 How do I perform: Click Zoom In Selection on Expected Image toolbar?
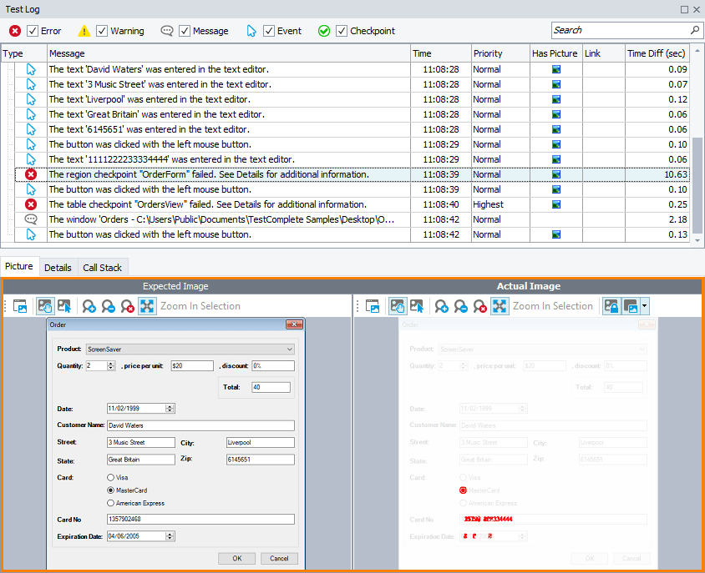point(147,306)
